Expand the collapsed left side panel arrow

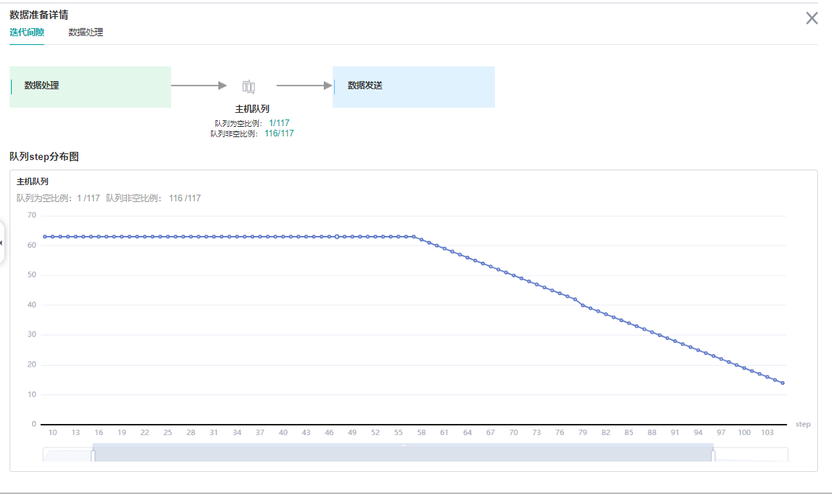(2, 243)
